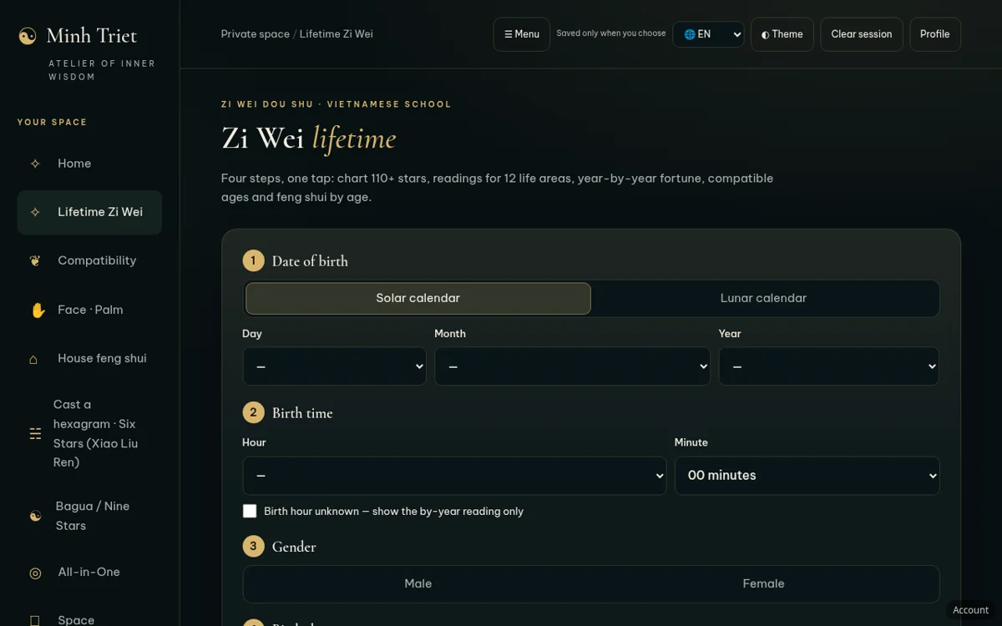Click the Lifetime Zi Wei breadcrumb
Image resolution: width=1002 pixels, height=626 pixels.
pos(337,34)
